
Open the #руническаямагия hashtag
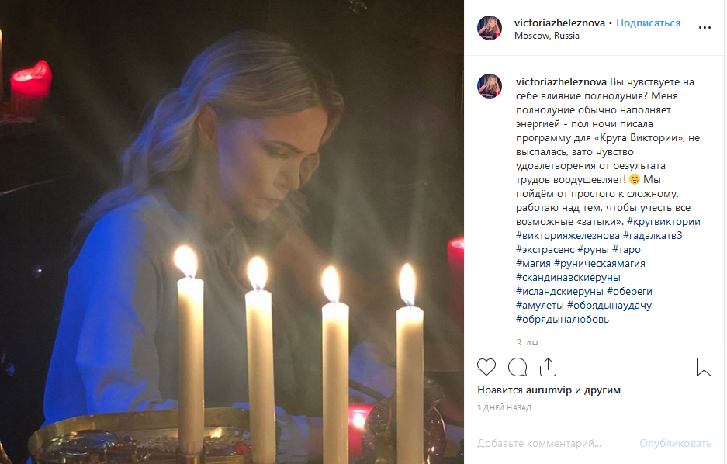click(x=600, y=263)
